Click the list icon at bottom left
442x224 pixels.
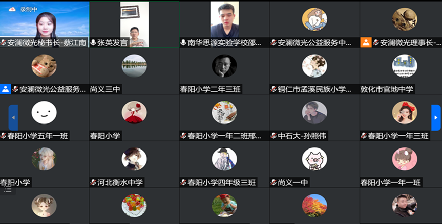pyautogui.click(x=8, y=190)
